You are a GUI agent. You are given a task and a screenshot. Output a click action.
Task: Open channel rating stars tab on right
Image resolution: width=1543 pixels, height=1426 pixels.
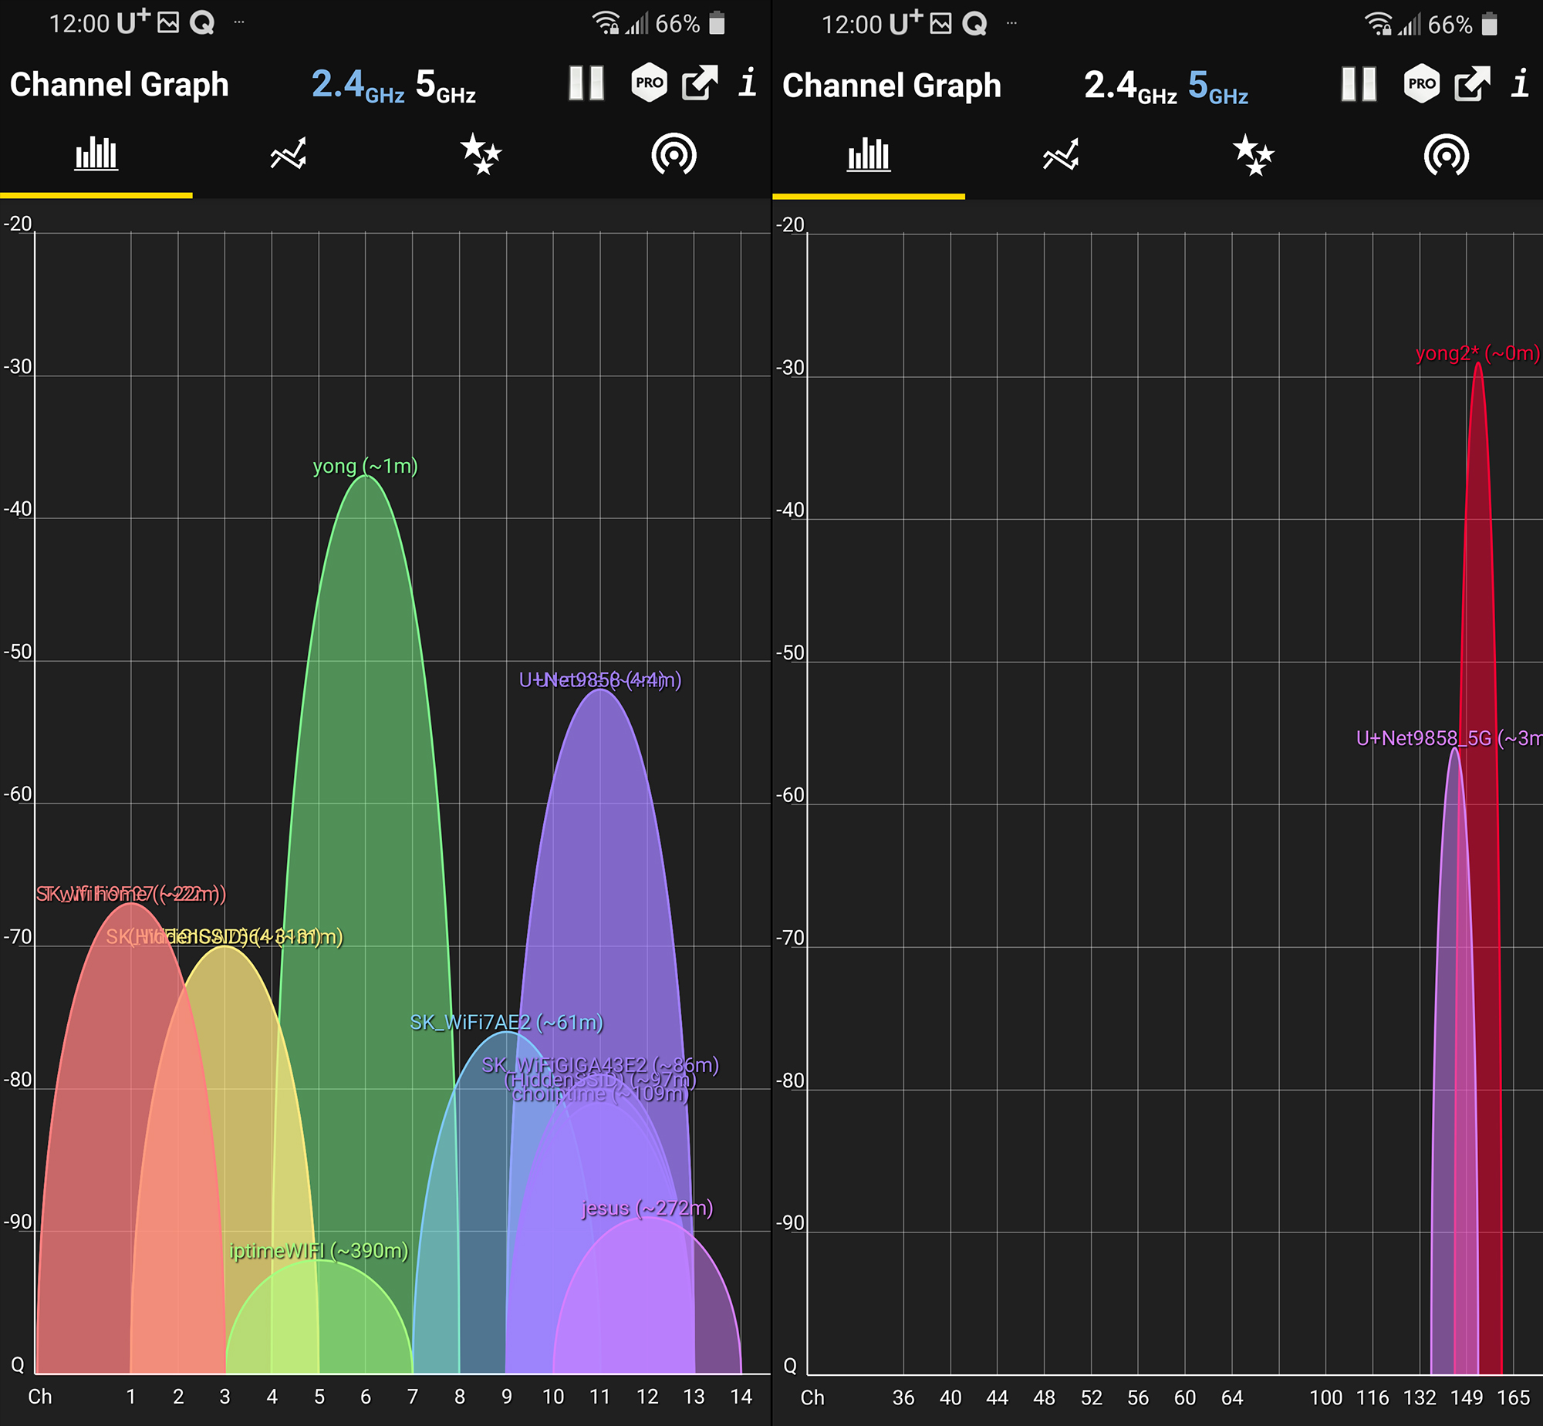click(1254, 155)
